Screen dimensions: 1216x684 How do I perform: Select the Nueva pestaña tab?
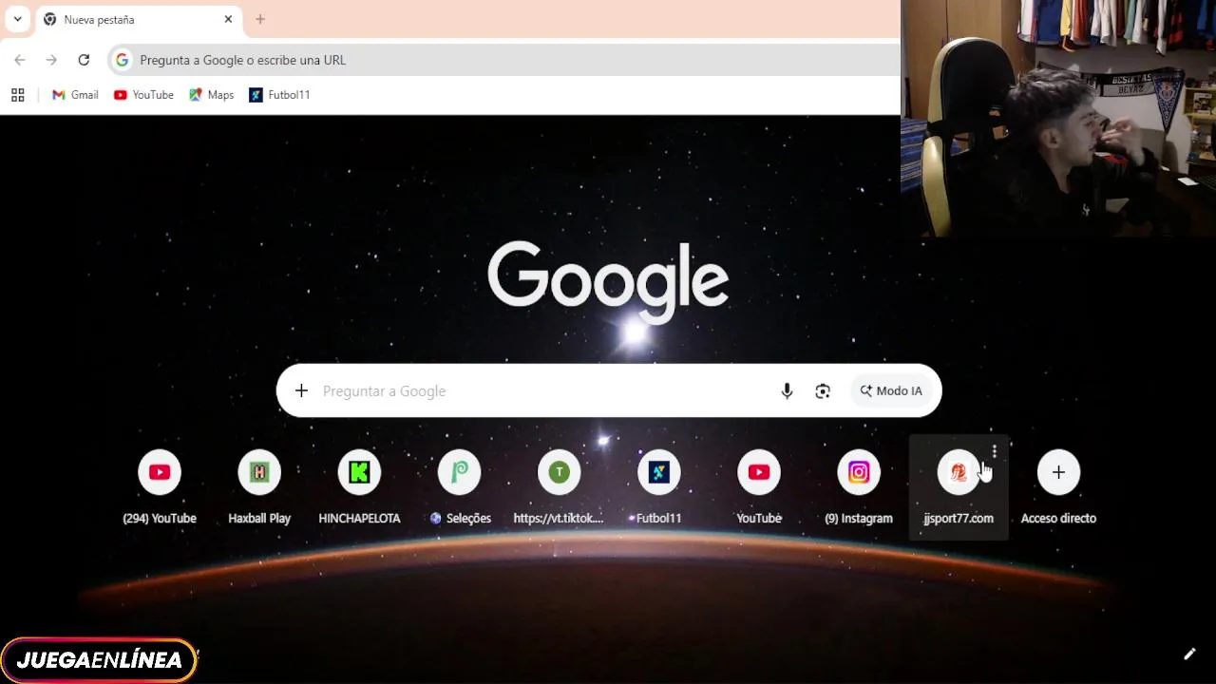[x=139, y=19]
